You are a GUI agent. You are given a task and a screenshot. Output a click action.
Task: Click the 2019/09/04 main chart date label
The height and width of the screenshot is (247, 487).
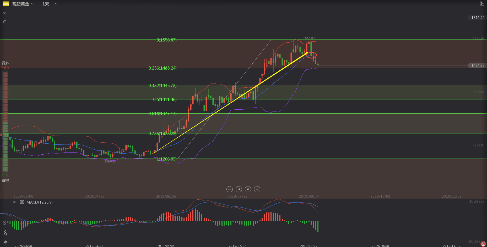point(309,196)
